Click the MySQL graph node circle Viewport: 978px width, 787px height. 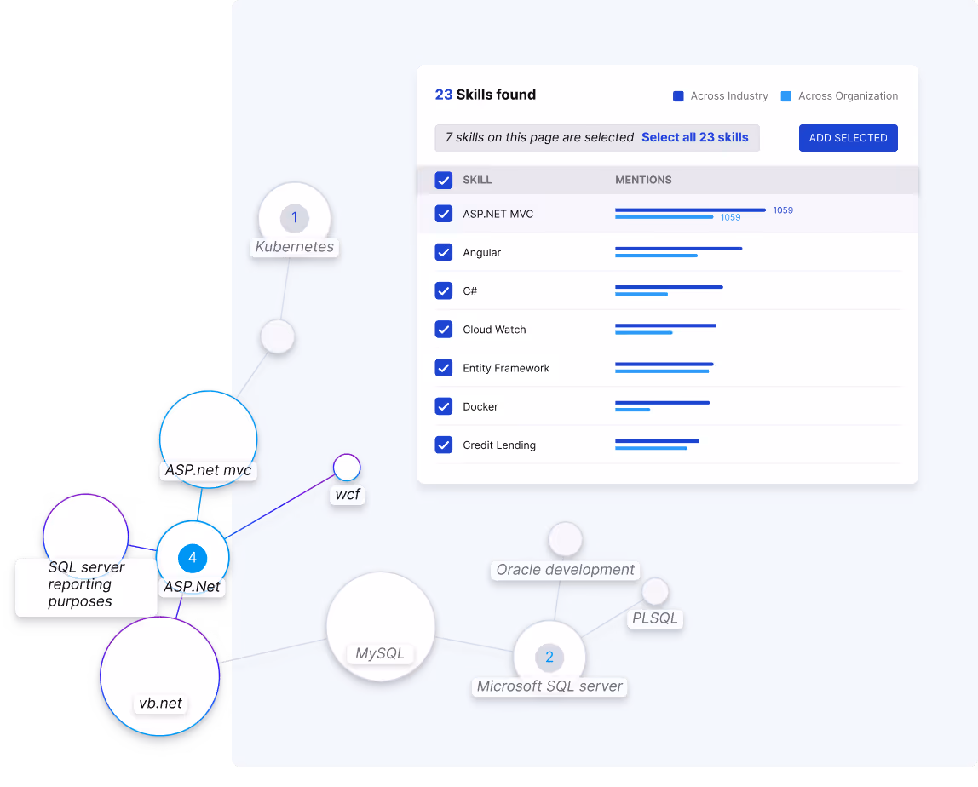pos(381,626)
